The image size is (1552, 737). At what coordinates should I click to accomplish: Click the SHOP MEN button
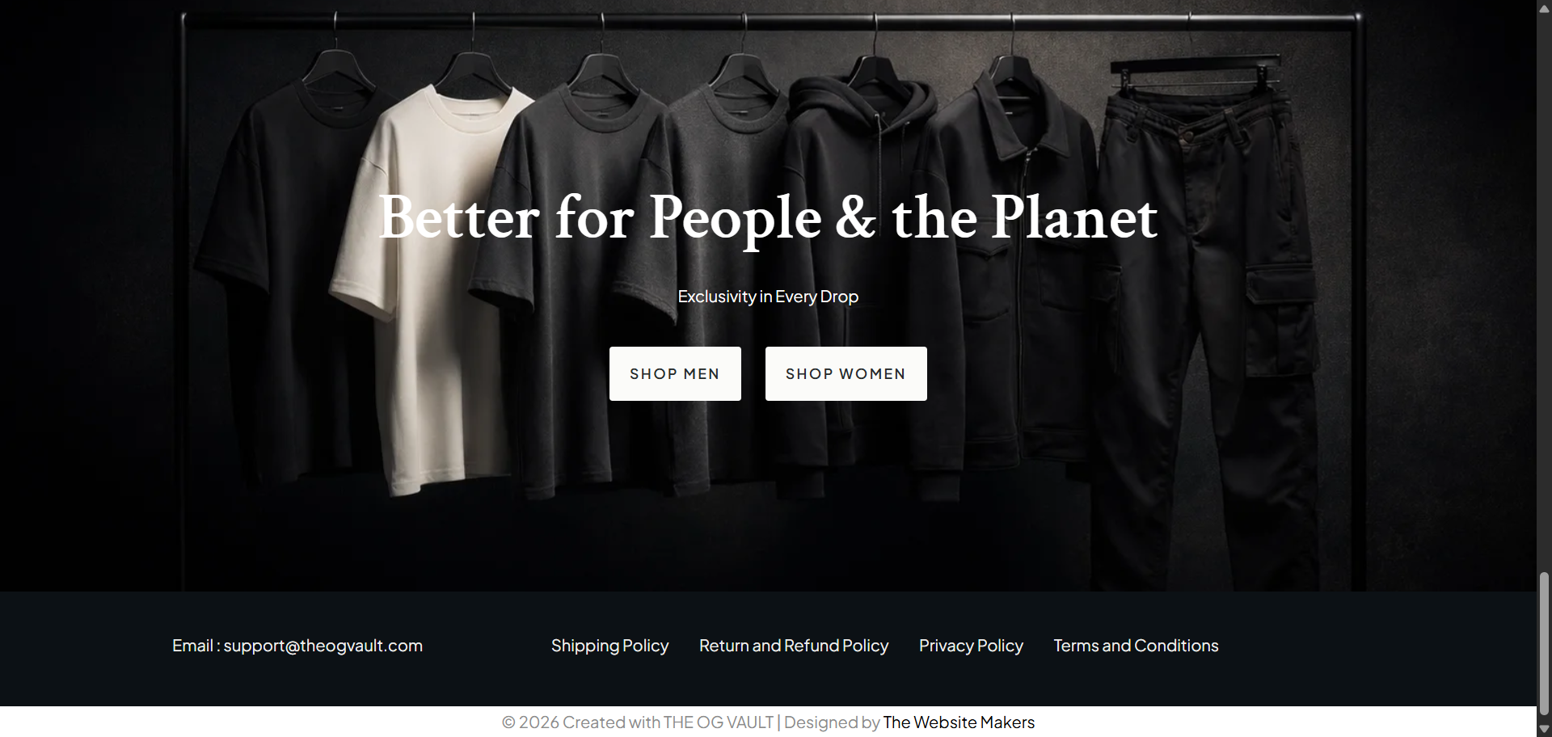pyautogui.click(x=675, y=373)
